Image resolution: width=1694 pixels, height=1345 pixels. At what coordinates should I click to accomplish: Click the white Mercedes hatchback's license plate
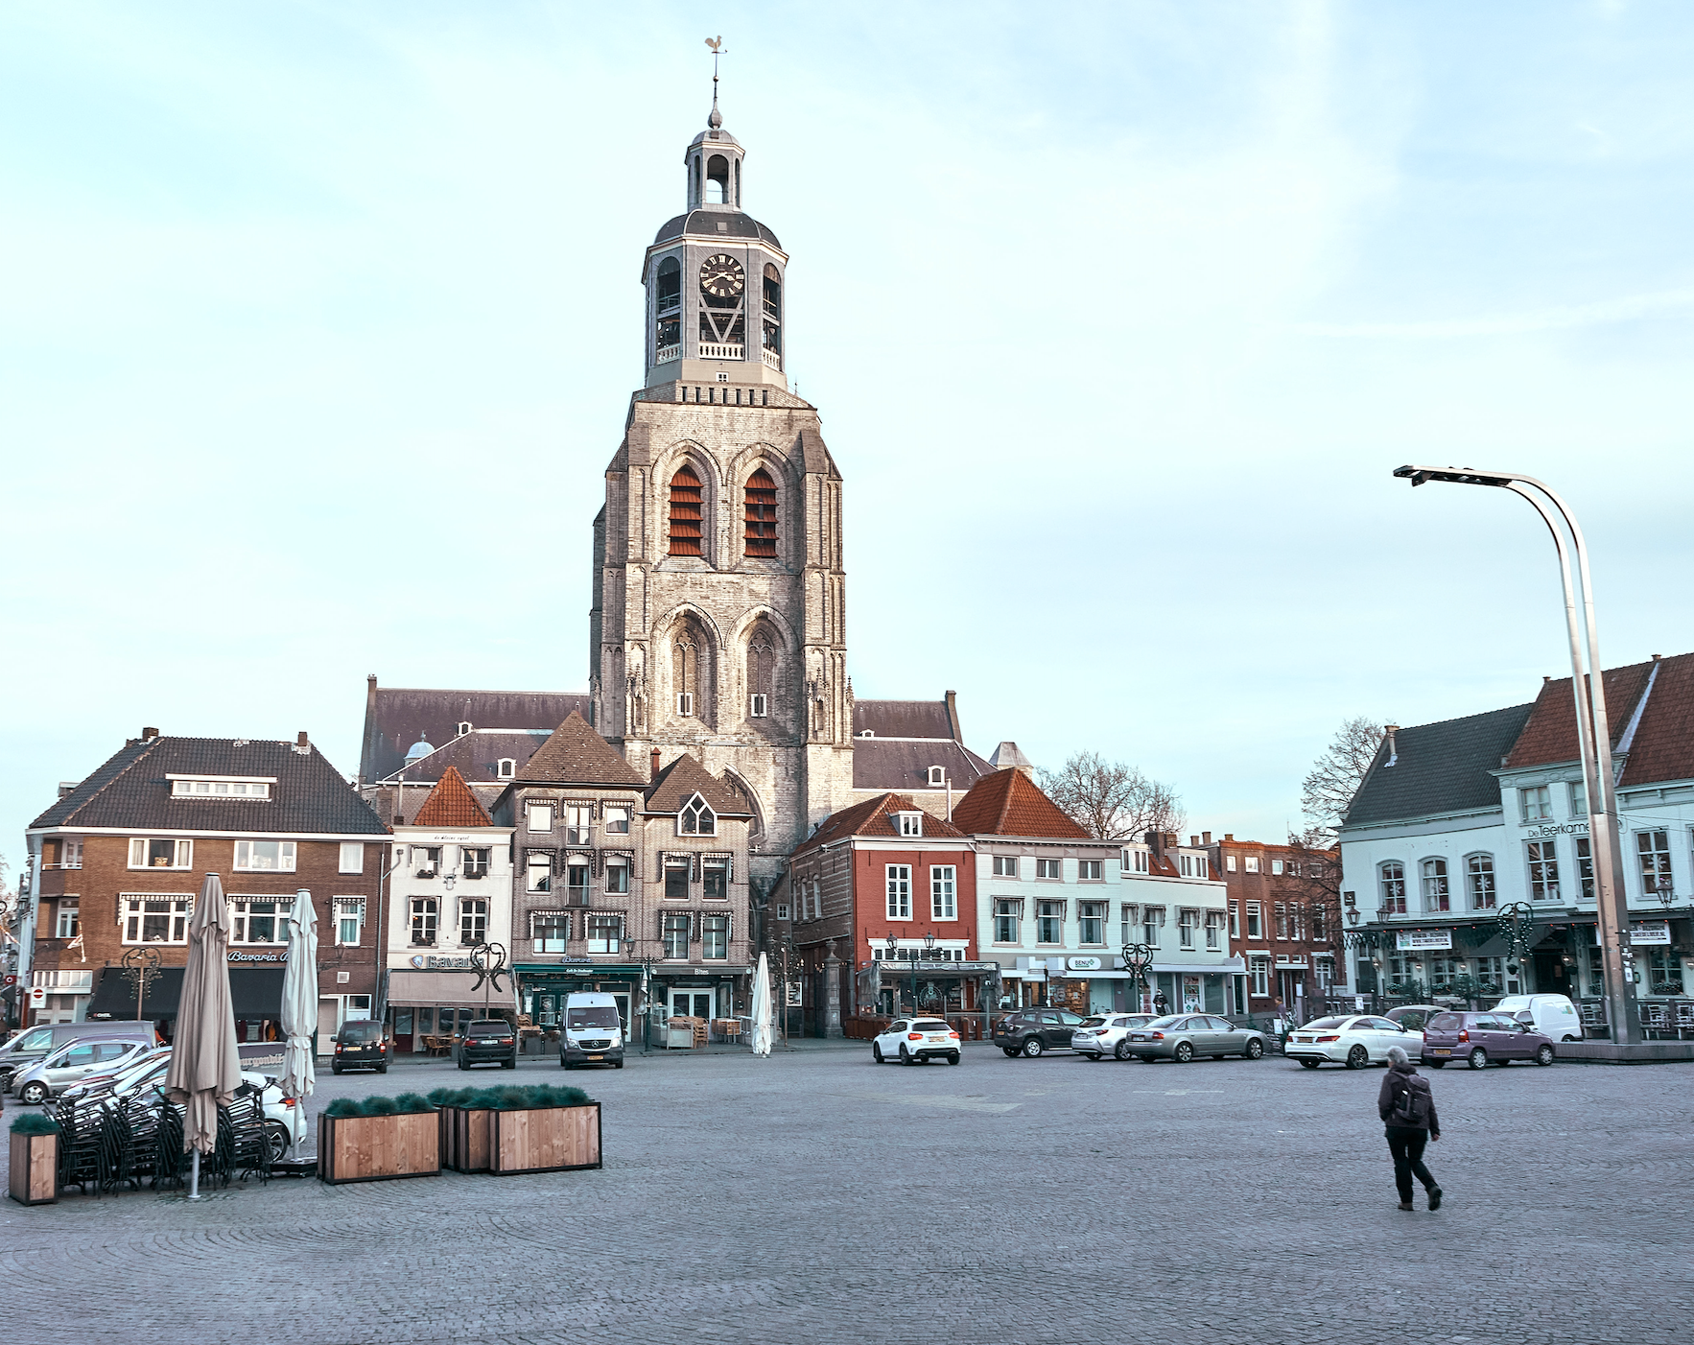(x=938, y=1039)
